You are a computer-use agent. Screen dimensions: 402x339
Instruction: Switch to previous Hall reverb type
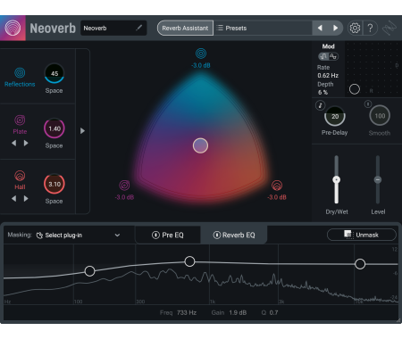pyautogui.click(x=13, y=198)
